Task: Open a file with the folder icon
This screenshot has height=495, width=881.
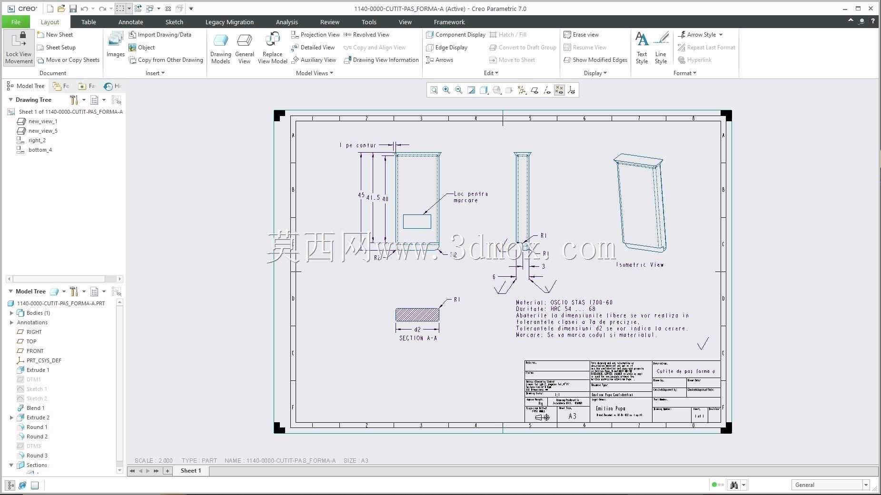Action: click(x=61, y=9)
